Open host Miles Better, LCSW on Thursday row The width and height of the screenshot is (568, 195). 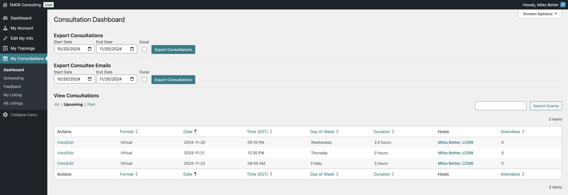[455, 153]
